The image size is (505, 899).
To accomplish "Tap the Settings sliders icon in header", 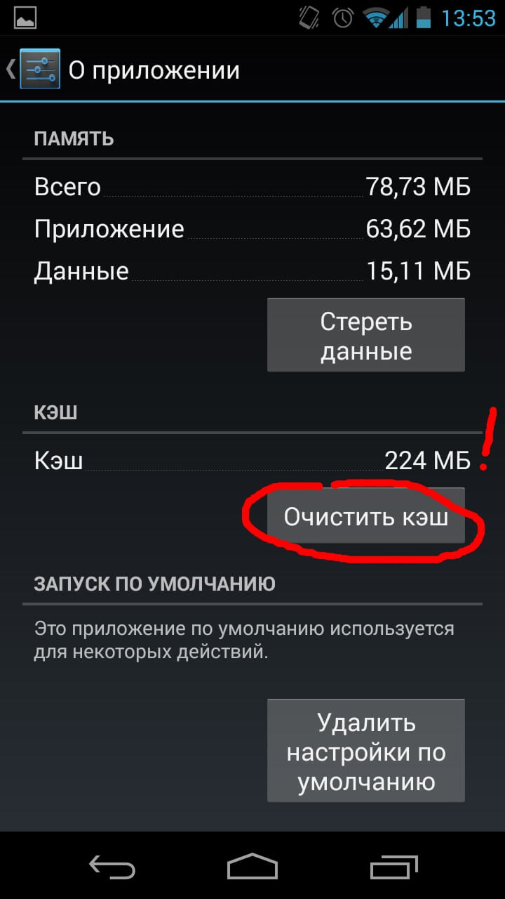I will coord(40,69).
